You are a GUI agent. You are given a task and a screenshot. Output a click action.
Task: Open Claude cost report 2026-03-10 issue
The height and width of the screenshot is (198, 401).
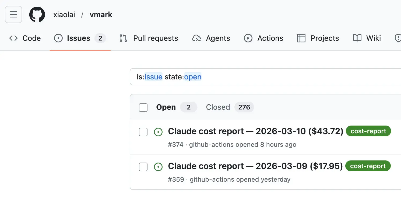coord(255,131)
